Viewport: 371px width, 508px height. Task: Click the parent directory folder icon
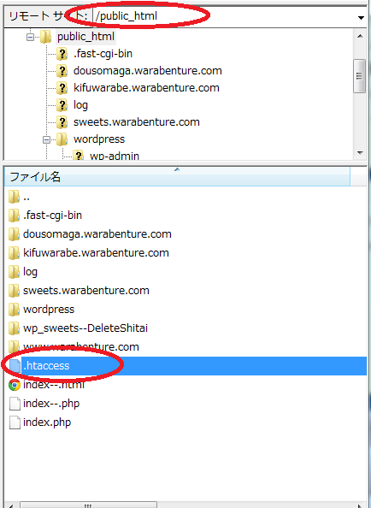(x=14, y=197)
